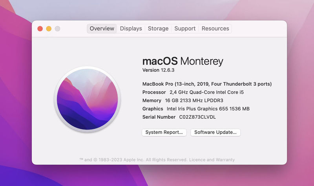Open the Licence link in footer
Screen dimensions: 314x186
[x=197, y=160]
